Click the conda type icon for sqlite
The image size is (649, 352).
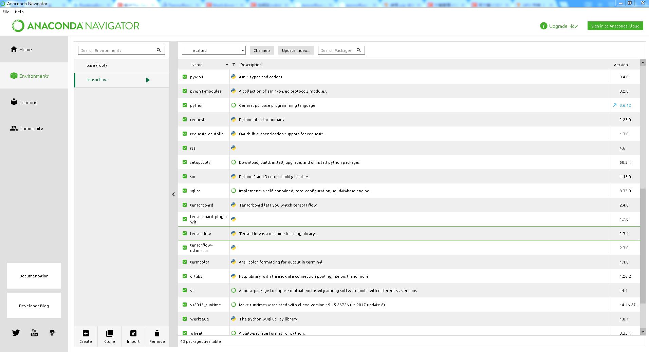234,191
